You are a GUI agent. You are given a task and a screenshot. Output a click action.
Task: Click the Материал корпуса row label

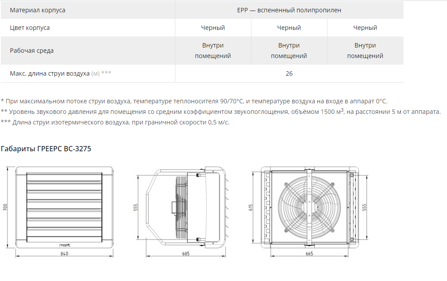(x=38, y=10)
